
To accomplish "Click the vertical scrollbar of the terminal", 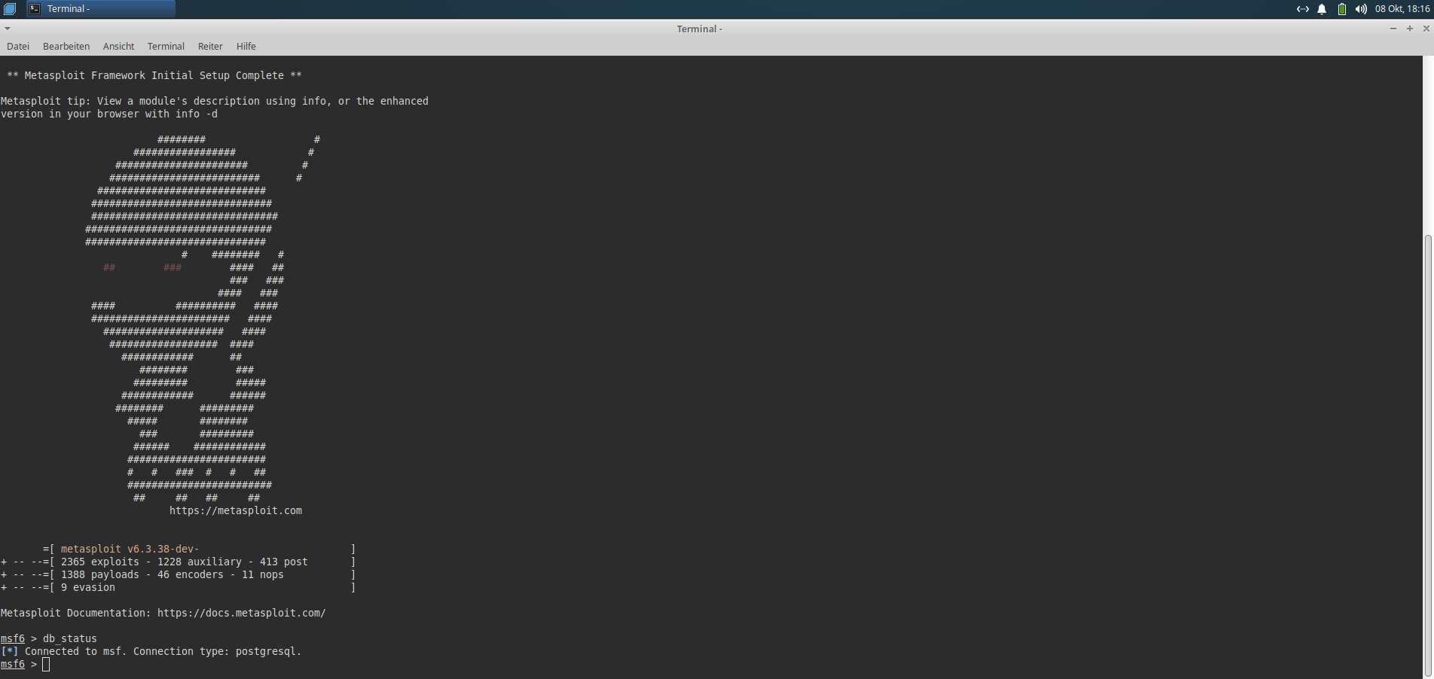I will pyautogui.click(x=1427, y=452).
